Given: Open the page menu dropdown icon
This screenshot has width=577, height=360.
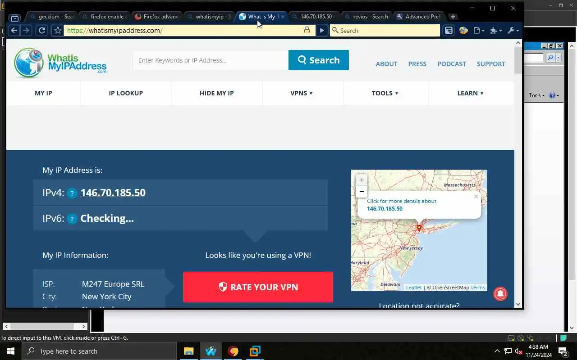Looking at the screenshot, I should click(x=479, y=30).
